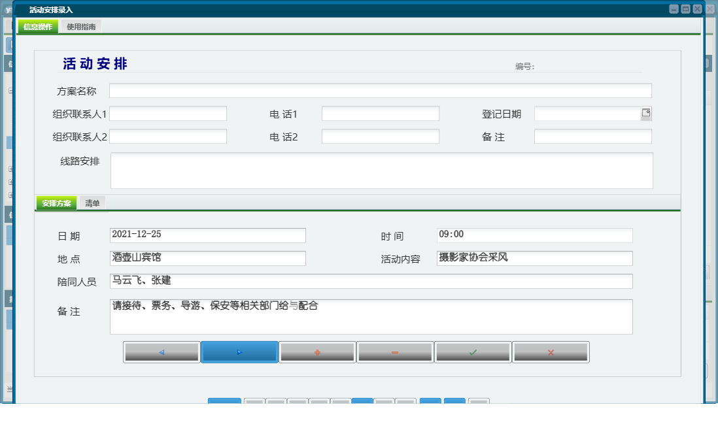This screenshot has height=428, width=718.
Task: Click the 电话2 input field
Action: [x=381, y=137]
